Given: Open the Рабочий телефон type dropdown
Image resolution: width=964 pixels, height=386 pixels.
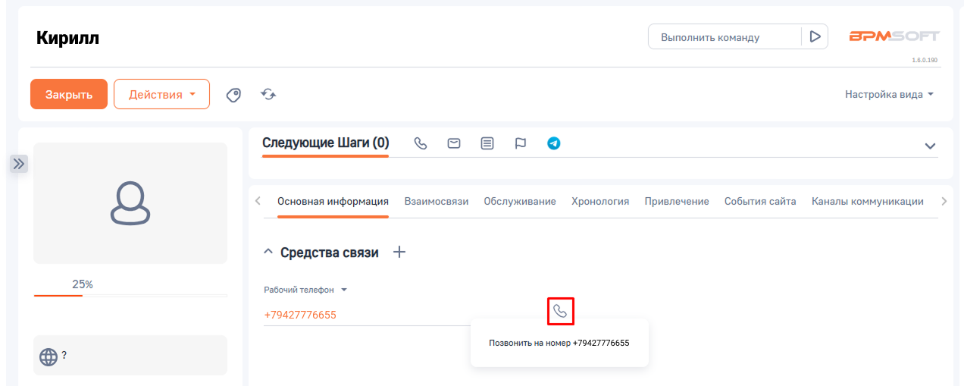Looking at the screenshot, I should (x=343, y=290).
